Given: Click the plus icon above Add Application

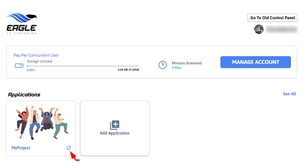Looking at the screenshot, I should (x=115, y=125).
